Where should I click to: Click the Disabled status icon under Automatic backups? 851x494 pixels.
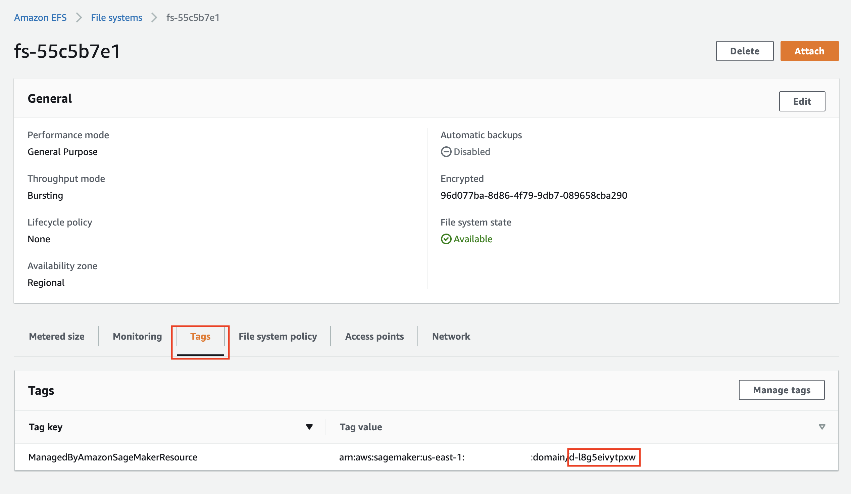pos(446,152)
